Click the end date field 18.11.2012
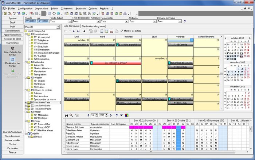The width and height of the screenshot is (255, 160). [x=43, y=21]
